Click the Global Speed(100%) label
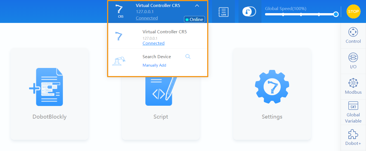This screenshot has width=366, height=151. coord(286,8)
